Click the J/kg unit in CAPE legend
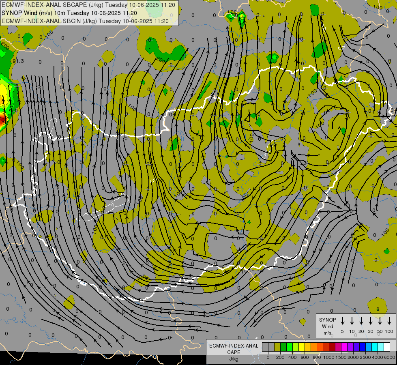 tap(234, 359)
